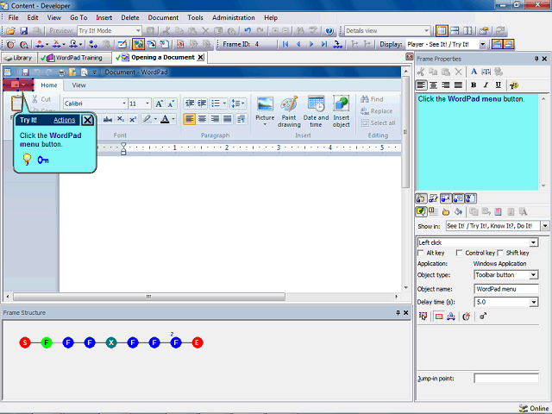
Task: Switch to the Library tab
Action: point(18,58)
